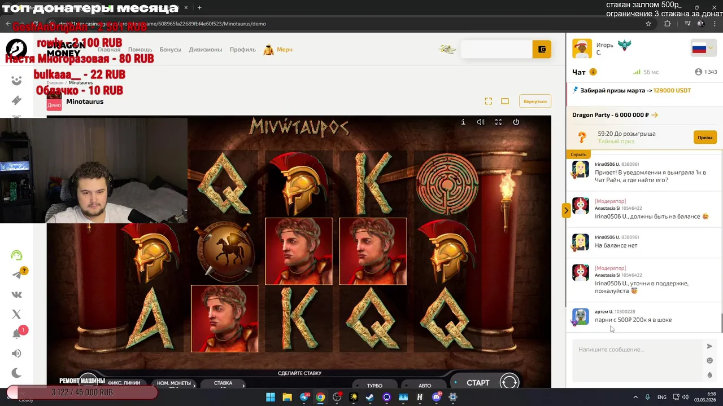Image resolution: width=723 pixels, height=406 pixels.
Task: Mute the slot game sound
Action: pyautogui.click(x=481, y=122)
